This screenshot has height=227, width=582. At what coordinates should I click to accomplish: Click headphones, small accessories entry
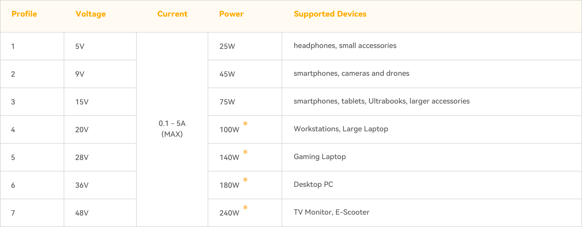pos(345,46)
